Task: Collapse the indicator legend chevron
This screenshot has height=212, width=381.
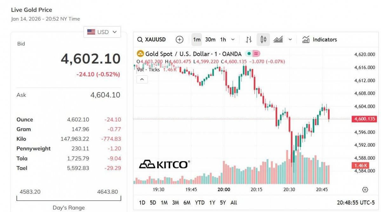Action: tap(142, 80)
